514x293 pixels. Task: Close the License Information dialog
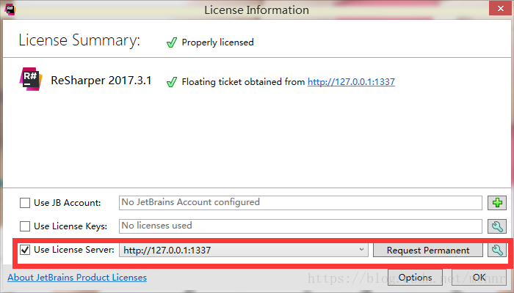500,9
